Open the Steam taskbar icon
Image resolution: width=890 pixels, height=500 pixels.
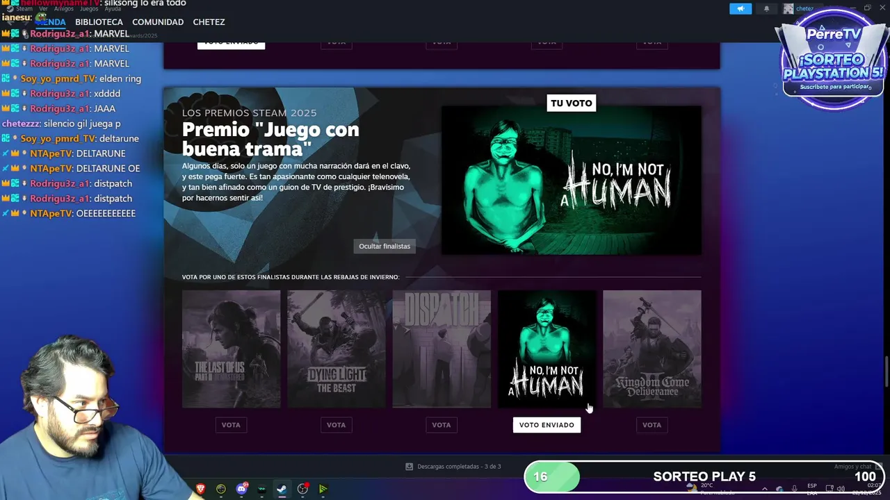point(282,489)
